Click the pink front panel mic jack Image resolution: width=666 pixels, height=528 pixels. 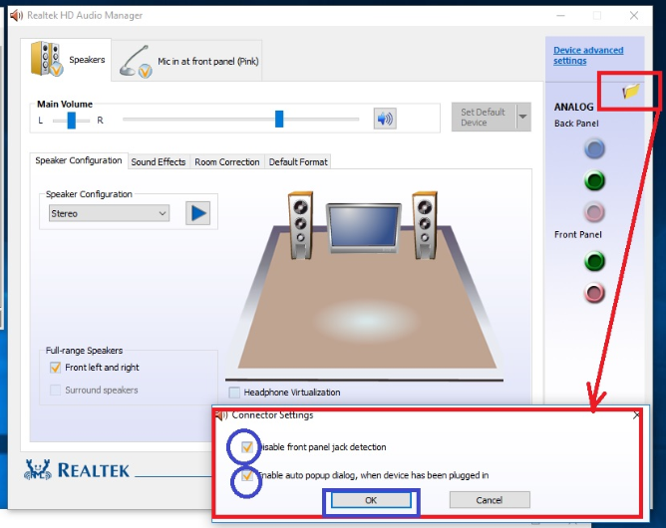[x=594, y=293]
